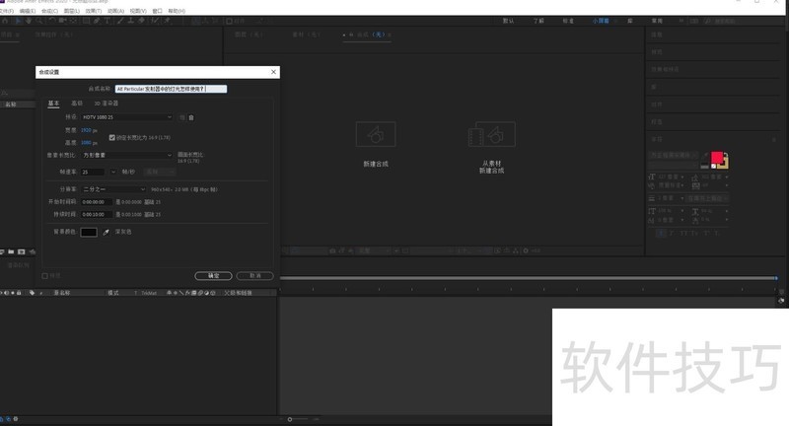Open the frame rate dropdown arrow beside 25
The height and width of the screenshot is (426, 789).
click(x=113, y=172)
